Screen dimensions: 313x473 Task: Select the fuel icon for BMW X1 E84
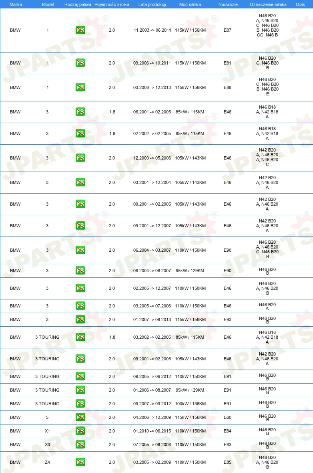(x=80, y=431)
